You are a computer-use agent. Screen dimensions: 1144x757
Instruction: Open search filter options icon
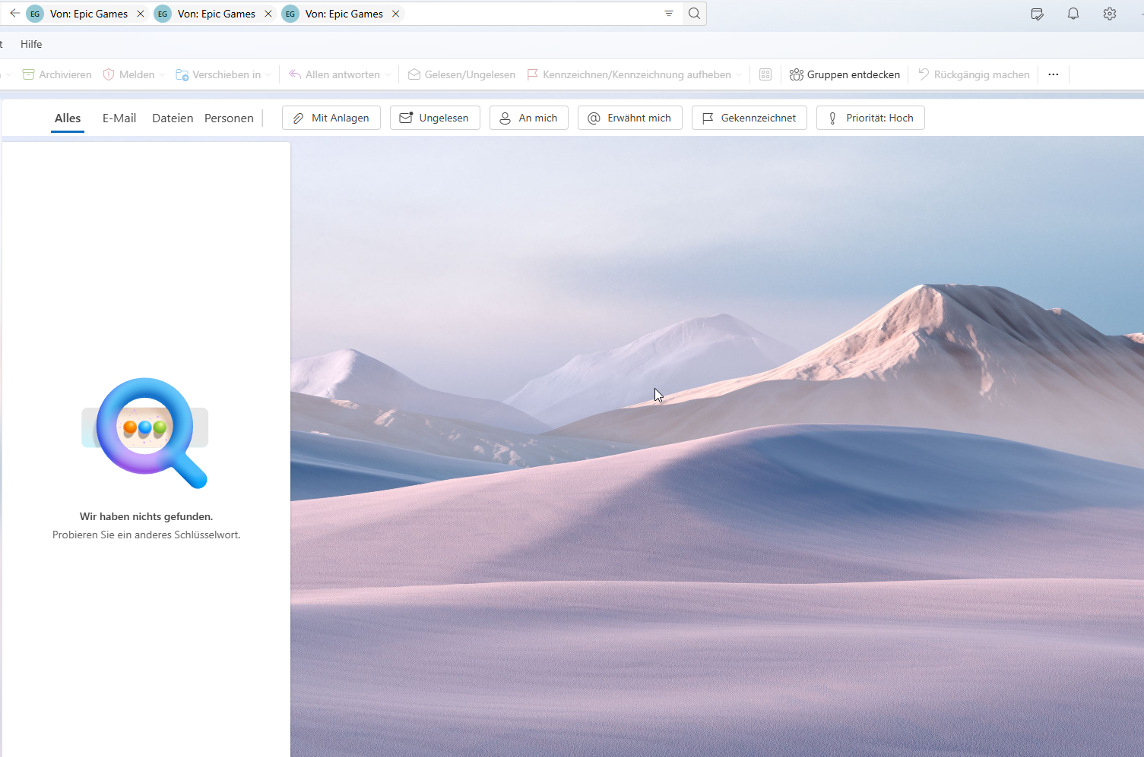669,14
